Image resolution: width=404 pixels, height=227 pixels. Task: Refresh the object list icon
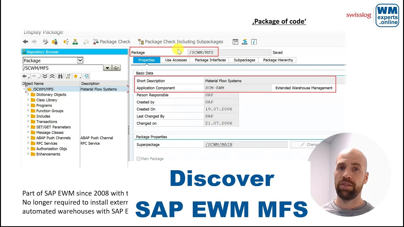pos(86,76)
